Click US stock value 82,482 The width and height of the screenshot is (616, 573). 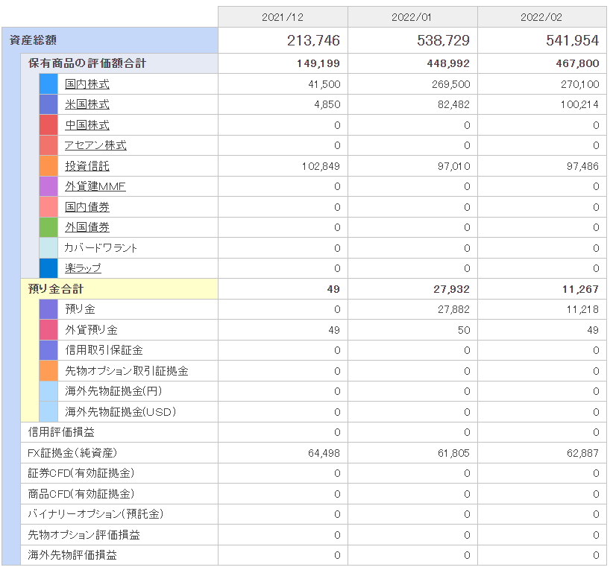pyautogui.click(x=453, y=105)
